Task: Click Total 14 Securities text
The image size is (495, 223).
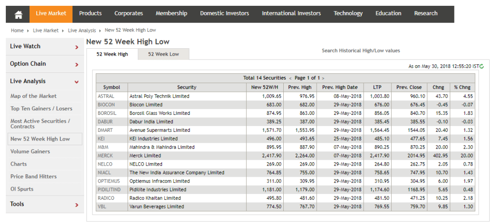Action: click(x=264, y=78)
